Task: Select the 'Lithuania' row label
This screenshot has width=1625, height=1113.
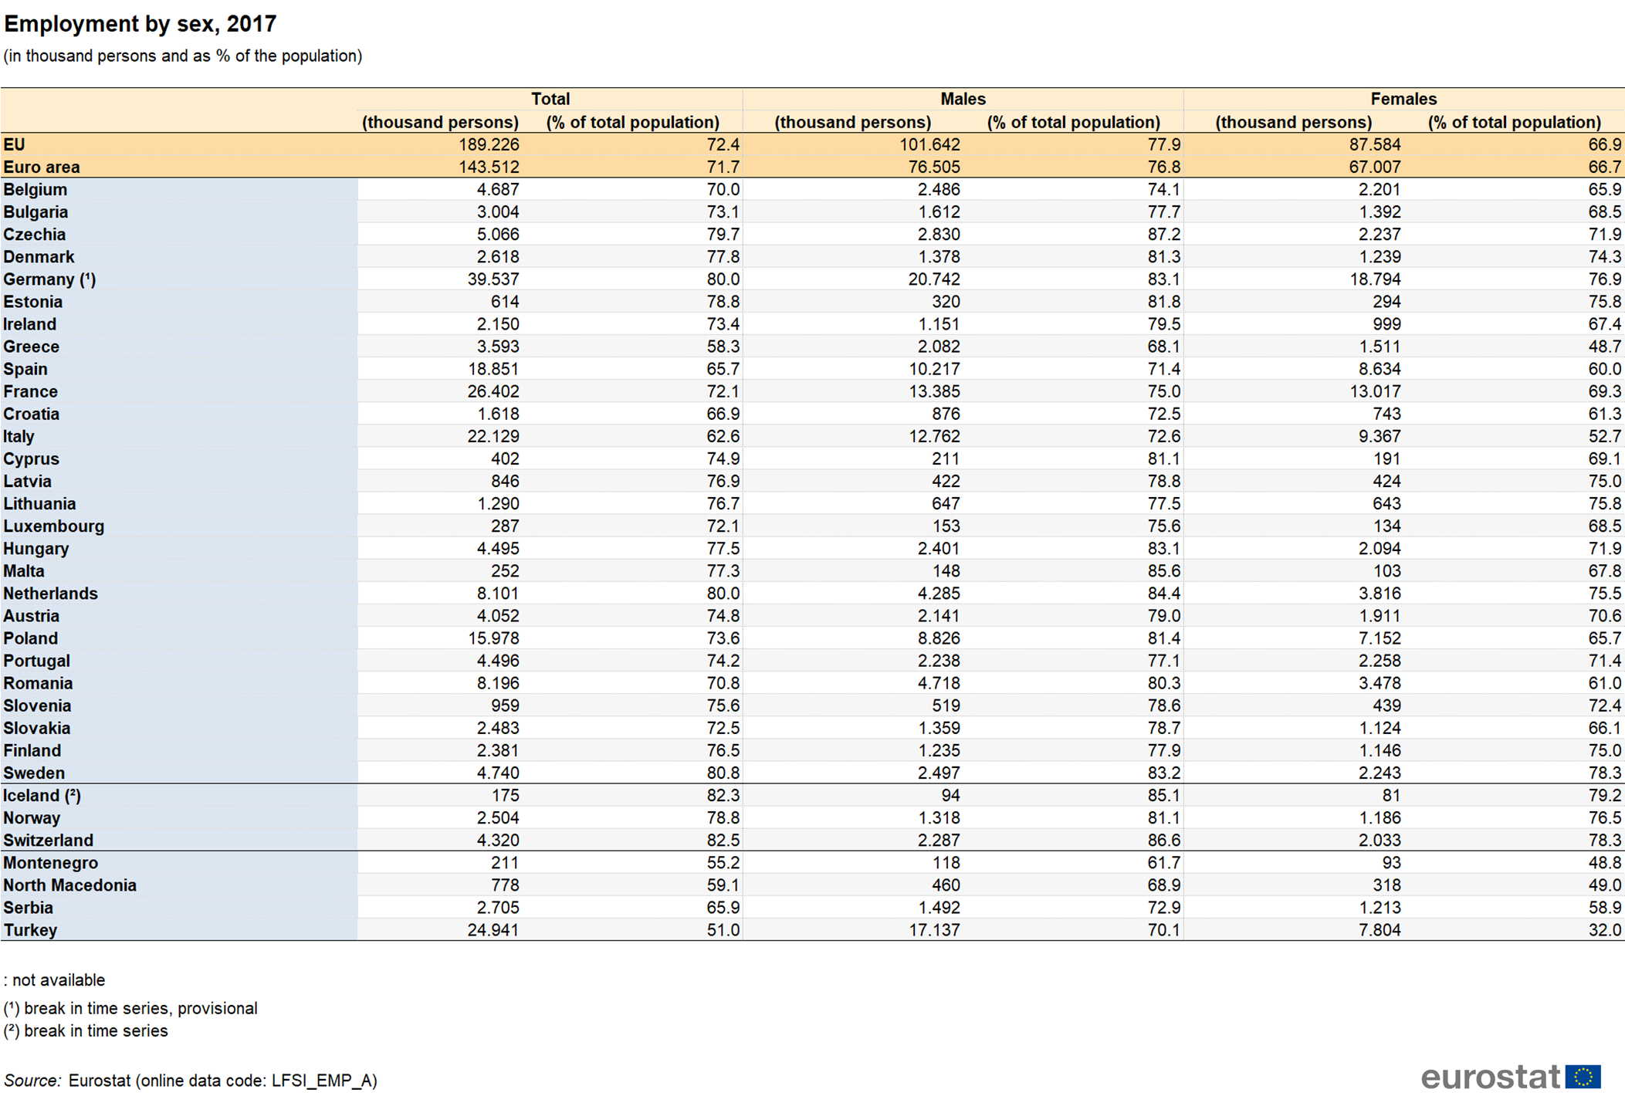Action: point(40,503)
